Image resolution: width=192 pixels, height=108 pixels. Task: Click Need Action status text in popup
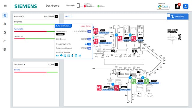pos(86,26)
